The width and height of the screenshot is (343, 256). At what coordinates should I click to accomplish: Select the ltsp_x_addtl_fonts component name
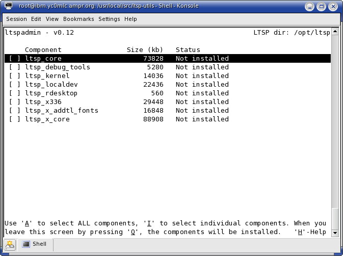(62, 111)
